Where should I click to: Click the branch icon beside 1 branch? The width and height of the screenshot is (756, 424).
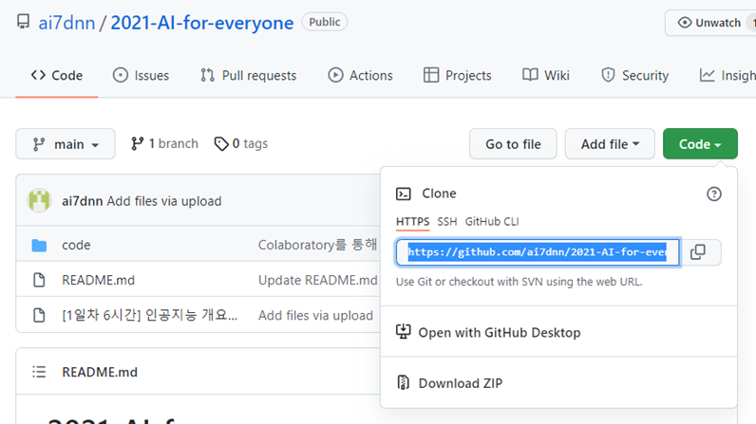pyautogui.click(x=138, y=143)
